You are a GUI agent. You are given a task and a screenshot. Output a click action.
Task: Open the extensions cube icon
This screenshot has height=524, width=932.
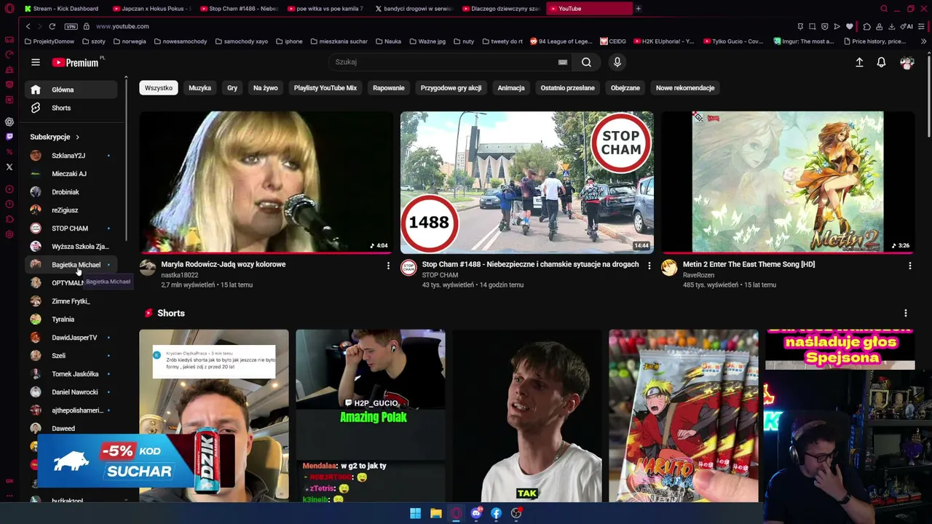pos(866,26)
